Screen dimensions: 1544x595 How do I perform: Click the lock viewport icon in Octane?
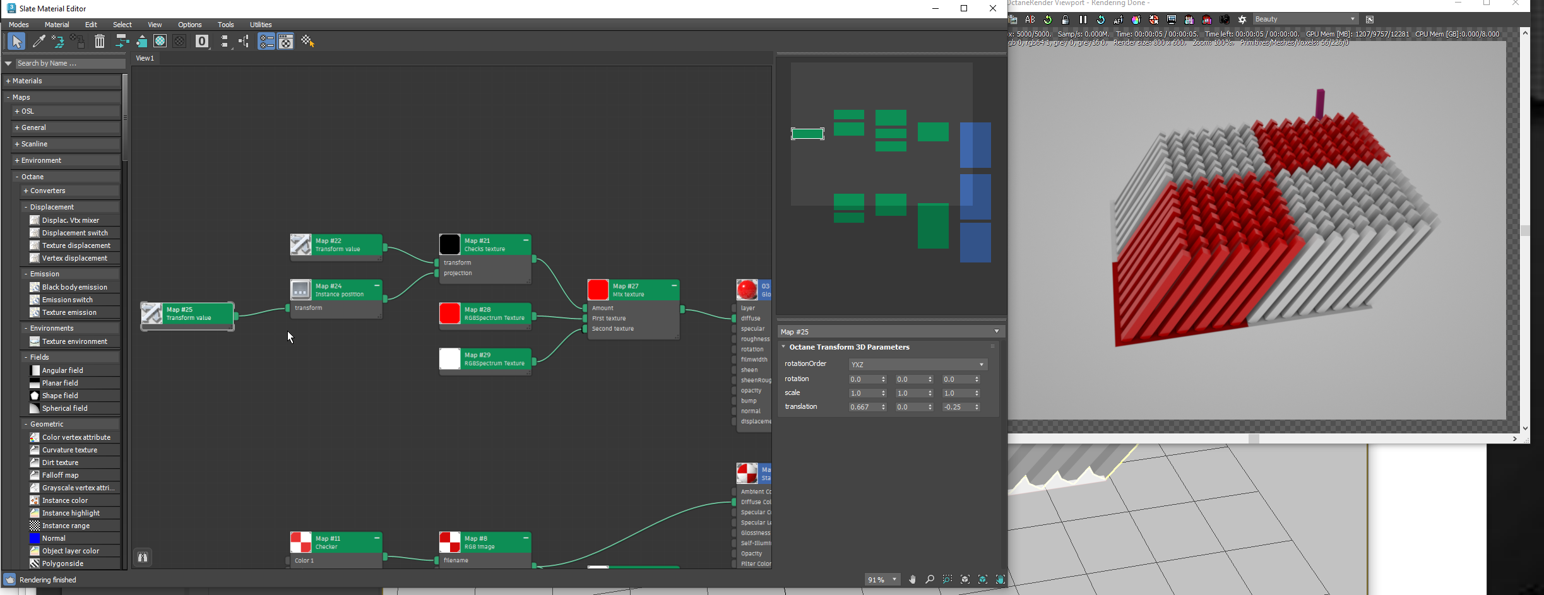coord(1066,20)
